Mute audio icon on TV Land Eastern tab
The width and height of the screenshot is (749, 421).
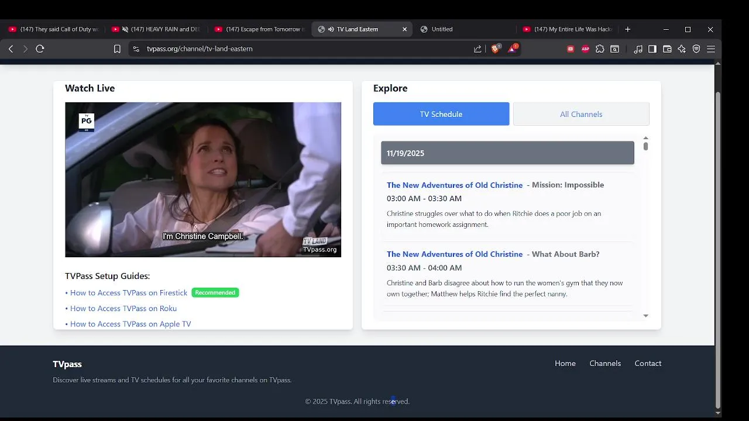(x=331, y=29)
